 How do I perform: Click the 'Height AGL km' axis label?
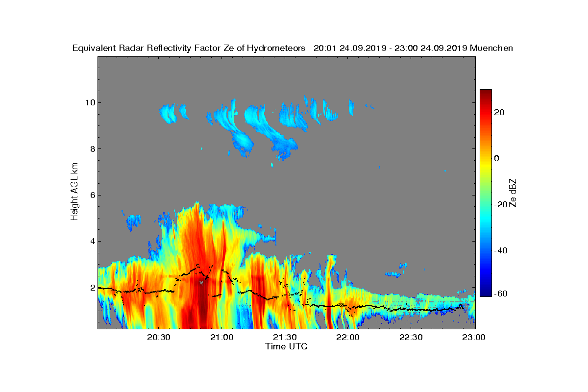tap(74, 193)
